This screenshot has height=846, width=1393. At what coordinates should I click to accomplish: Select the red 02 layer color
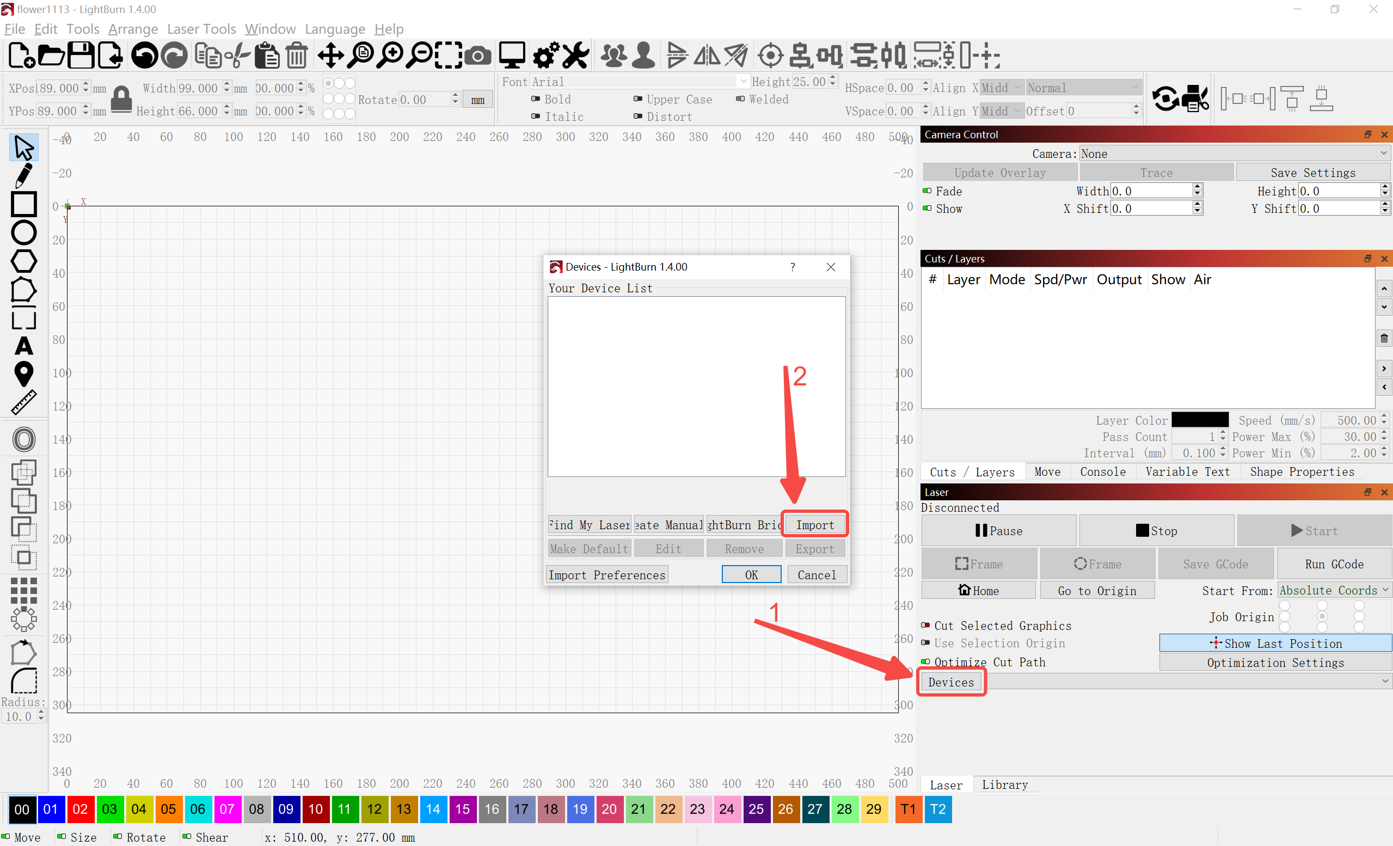click(80, 808)
